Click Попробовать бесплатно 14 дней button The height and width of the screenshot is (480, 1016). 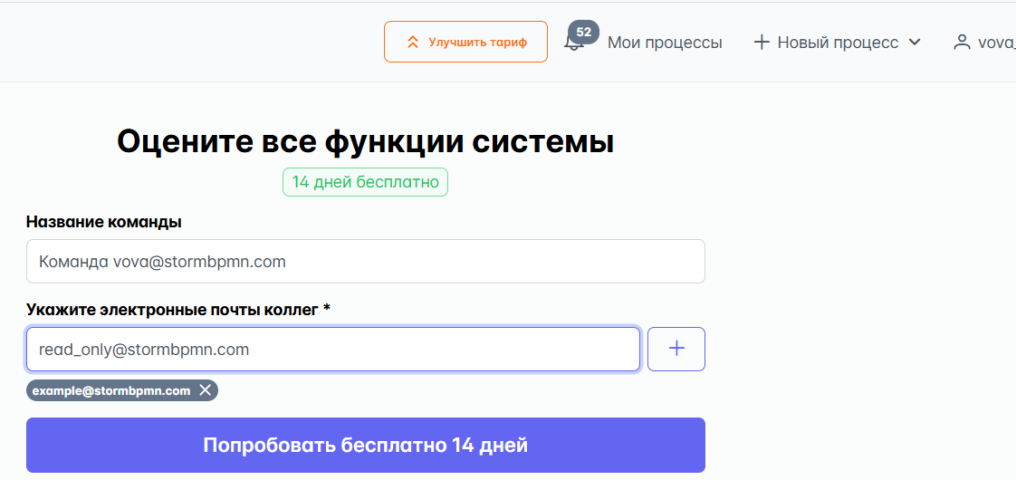pos(366,445)
